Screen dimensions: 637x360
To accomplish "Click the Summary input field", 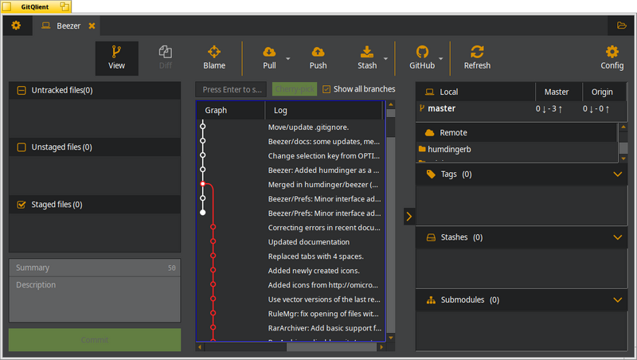I will [95, 268].
